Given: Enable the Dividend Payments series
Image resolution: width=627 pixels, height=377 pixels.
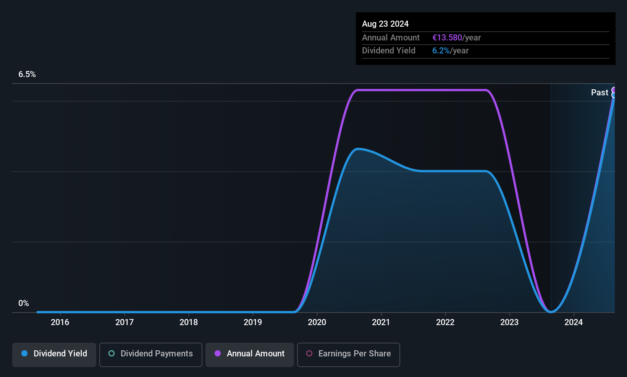Looking at the screenshot, I should 151,354.
